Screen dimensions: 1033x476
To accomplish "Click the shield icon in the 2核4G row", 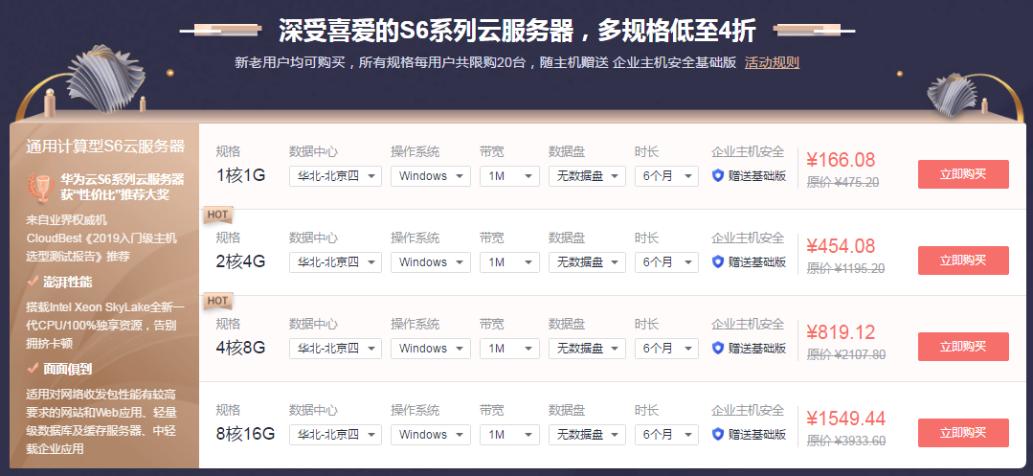I will tap(718, 262).
